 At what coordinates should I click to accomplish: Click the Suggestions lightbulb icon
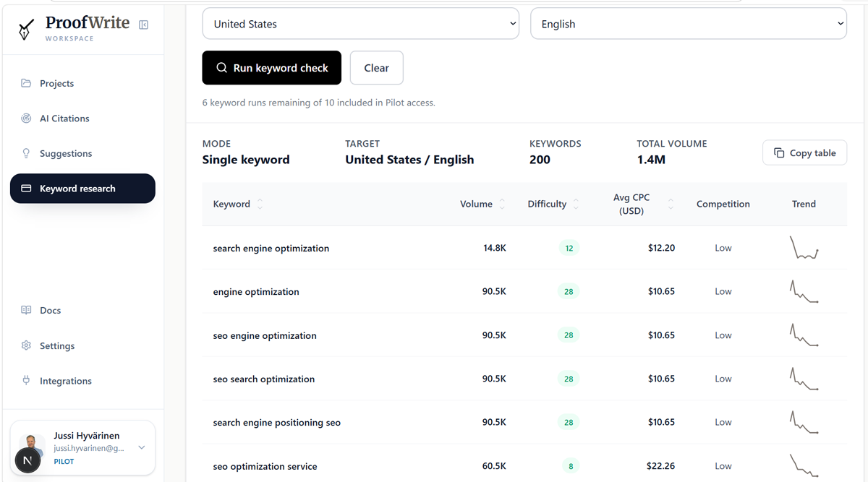tap(26, 153)
